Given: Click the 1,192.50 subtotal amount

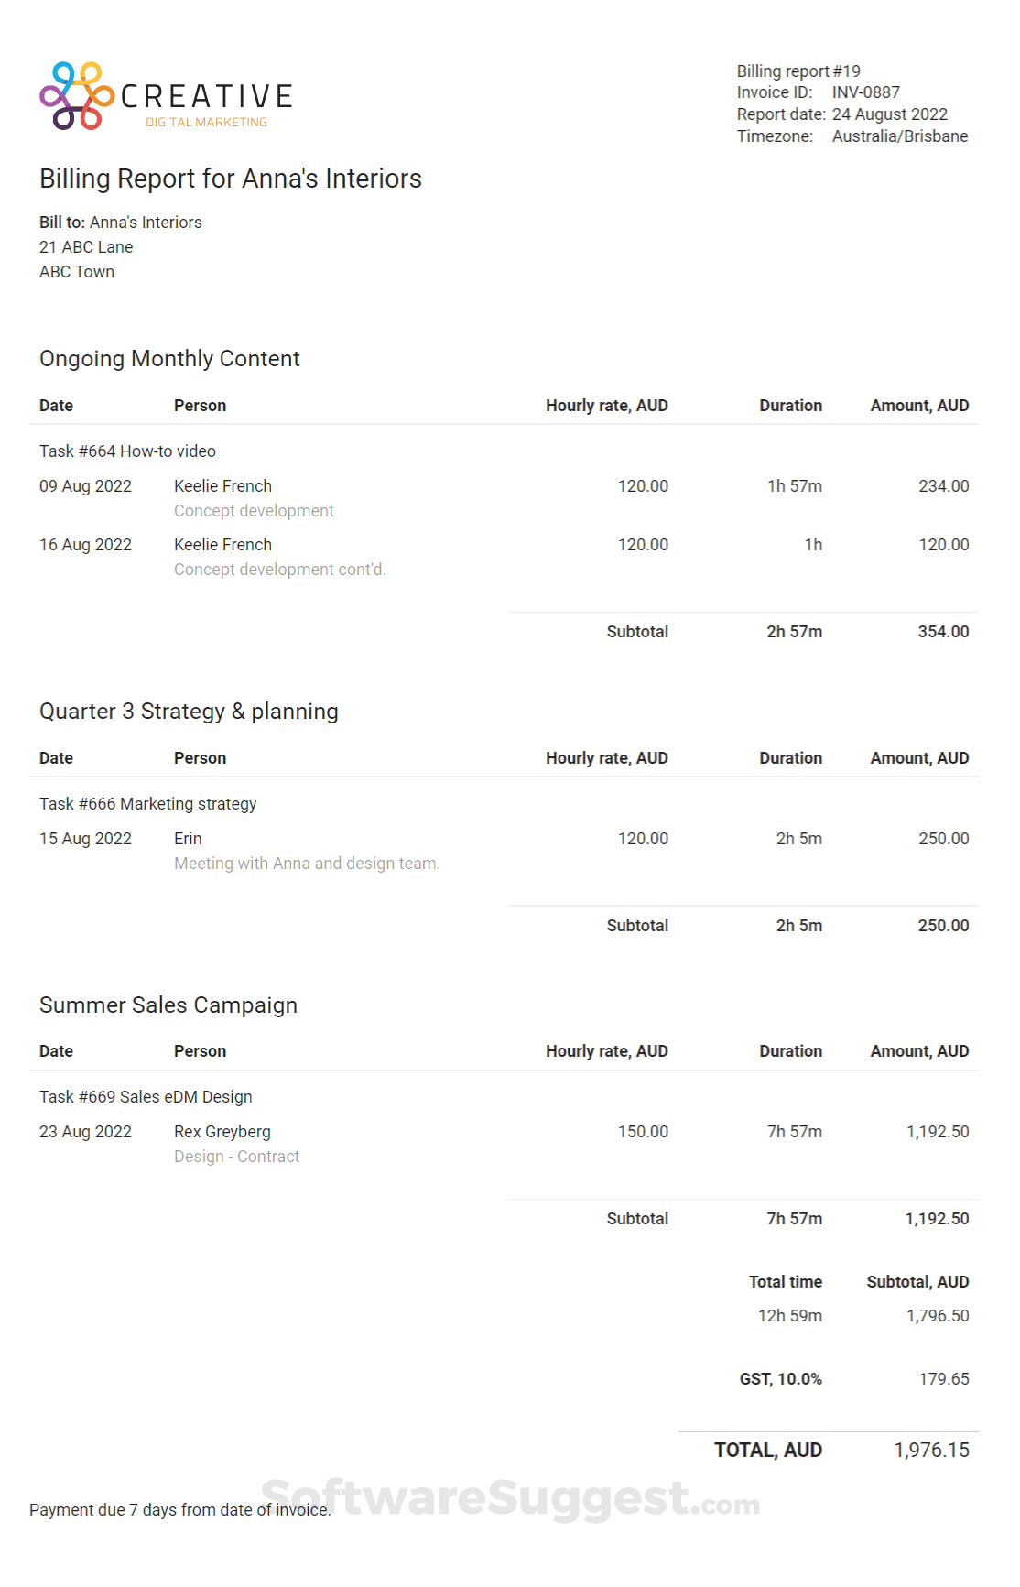Looking at the screenshot, I should click(937, 1219).
